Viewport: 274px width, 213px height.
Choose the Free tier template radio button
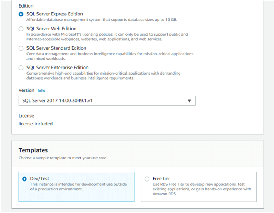coord(147,179)
